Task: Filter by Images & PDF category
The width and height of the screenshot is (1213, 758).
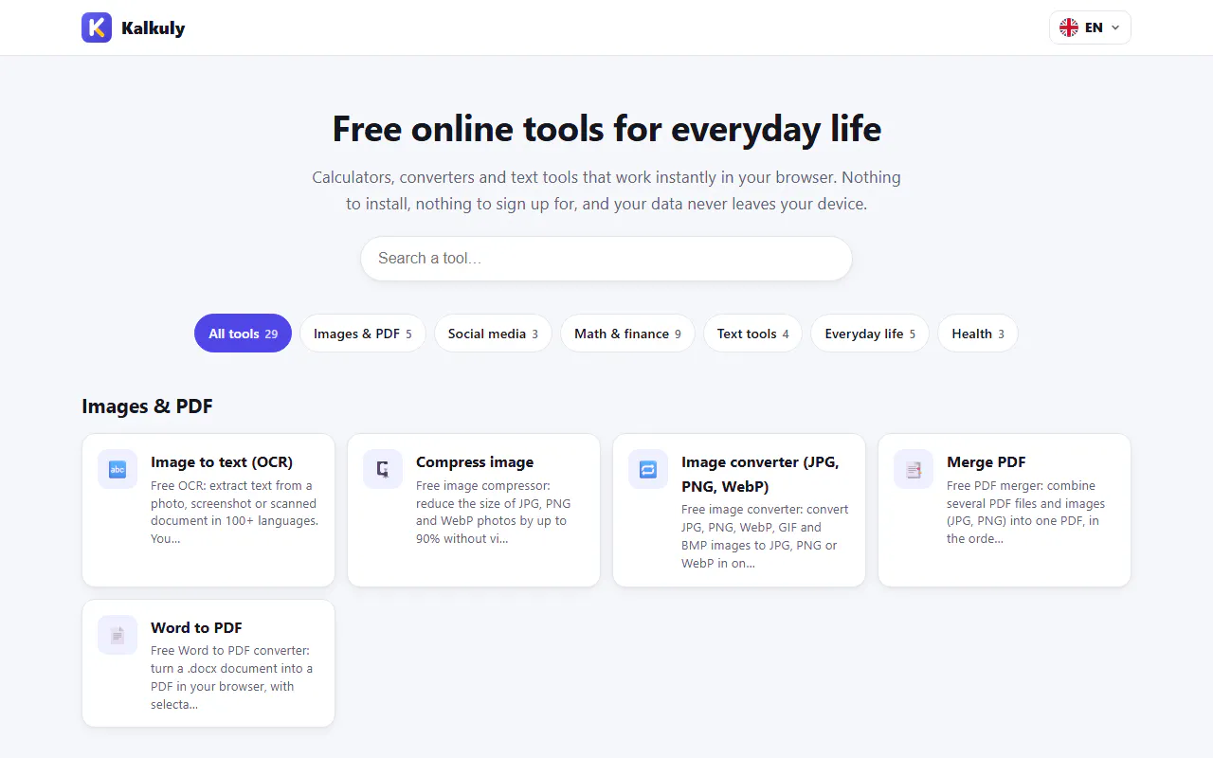Action: pyautogui.click(x=363, y=334)
